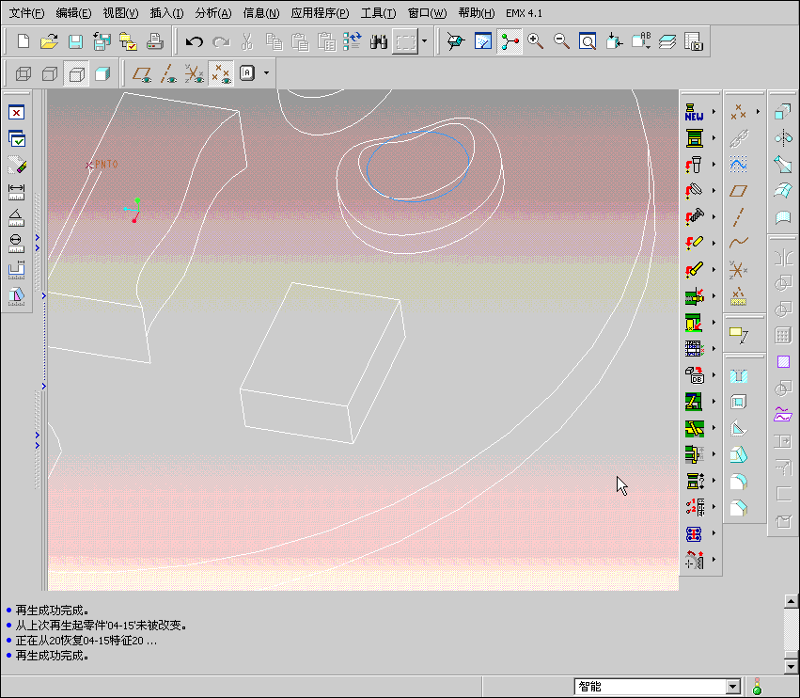Click the distance measurement ruler icon

(16, 191)
